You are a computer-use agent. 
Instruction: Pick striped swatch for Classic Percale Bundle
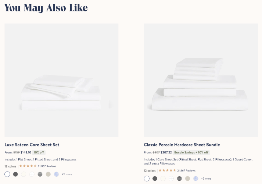179,178
